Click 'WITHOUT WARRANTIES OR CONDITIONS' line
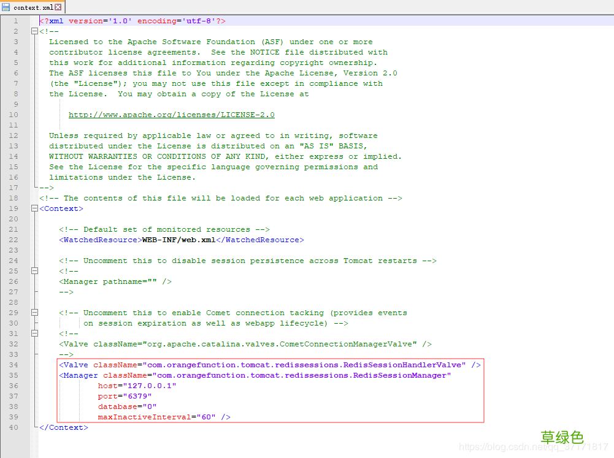This screenshot has height=458, width=614. tap(225, 156)
